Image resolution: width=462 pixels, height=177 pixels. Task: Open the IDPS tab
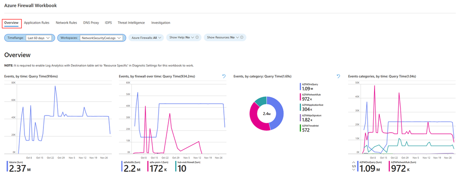[108, 23]
